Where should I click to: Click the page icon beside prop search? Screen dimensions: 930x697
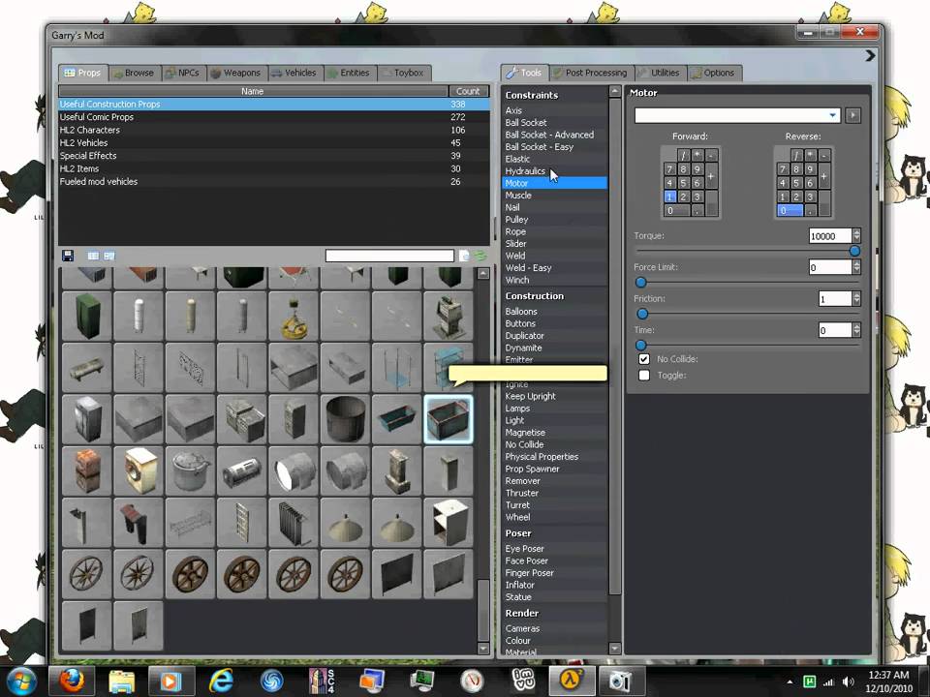point(464,256)
